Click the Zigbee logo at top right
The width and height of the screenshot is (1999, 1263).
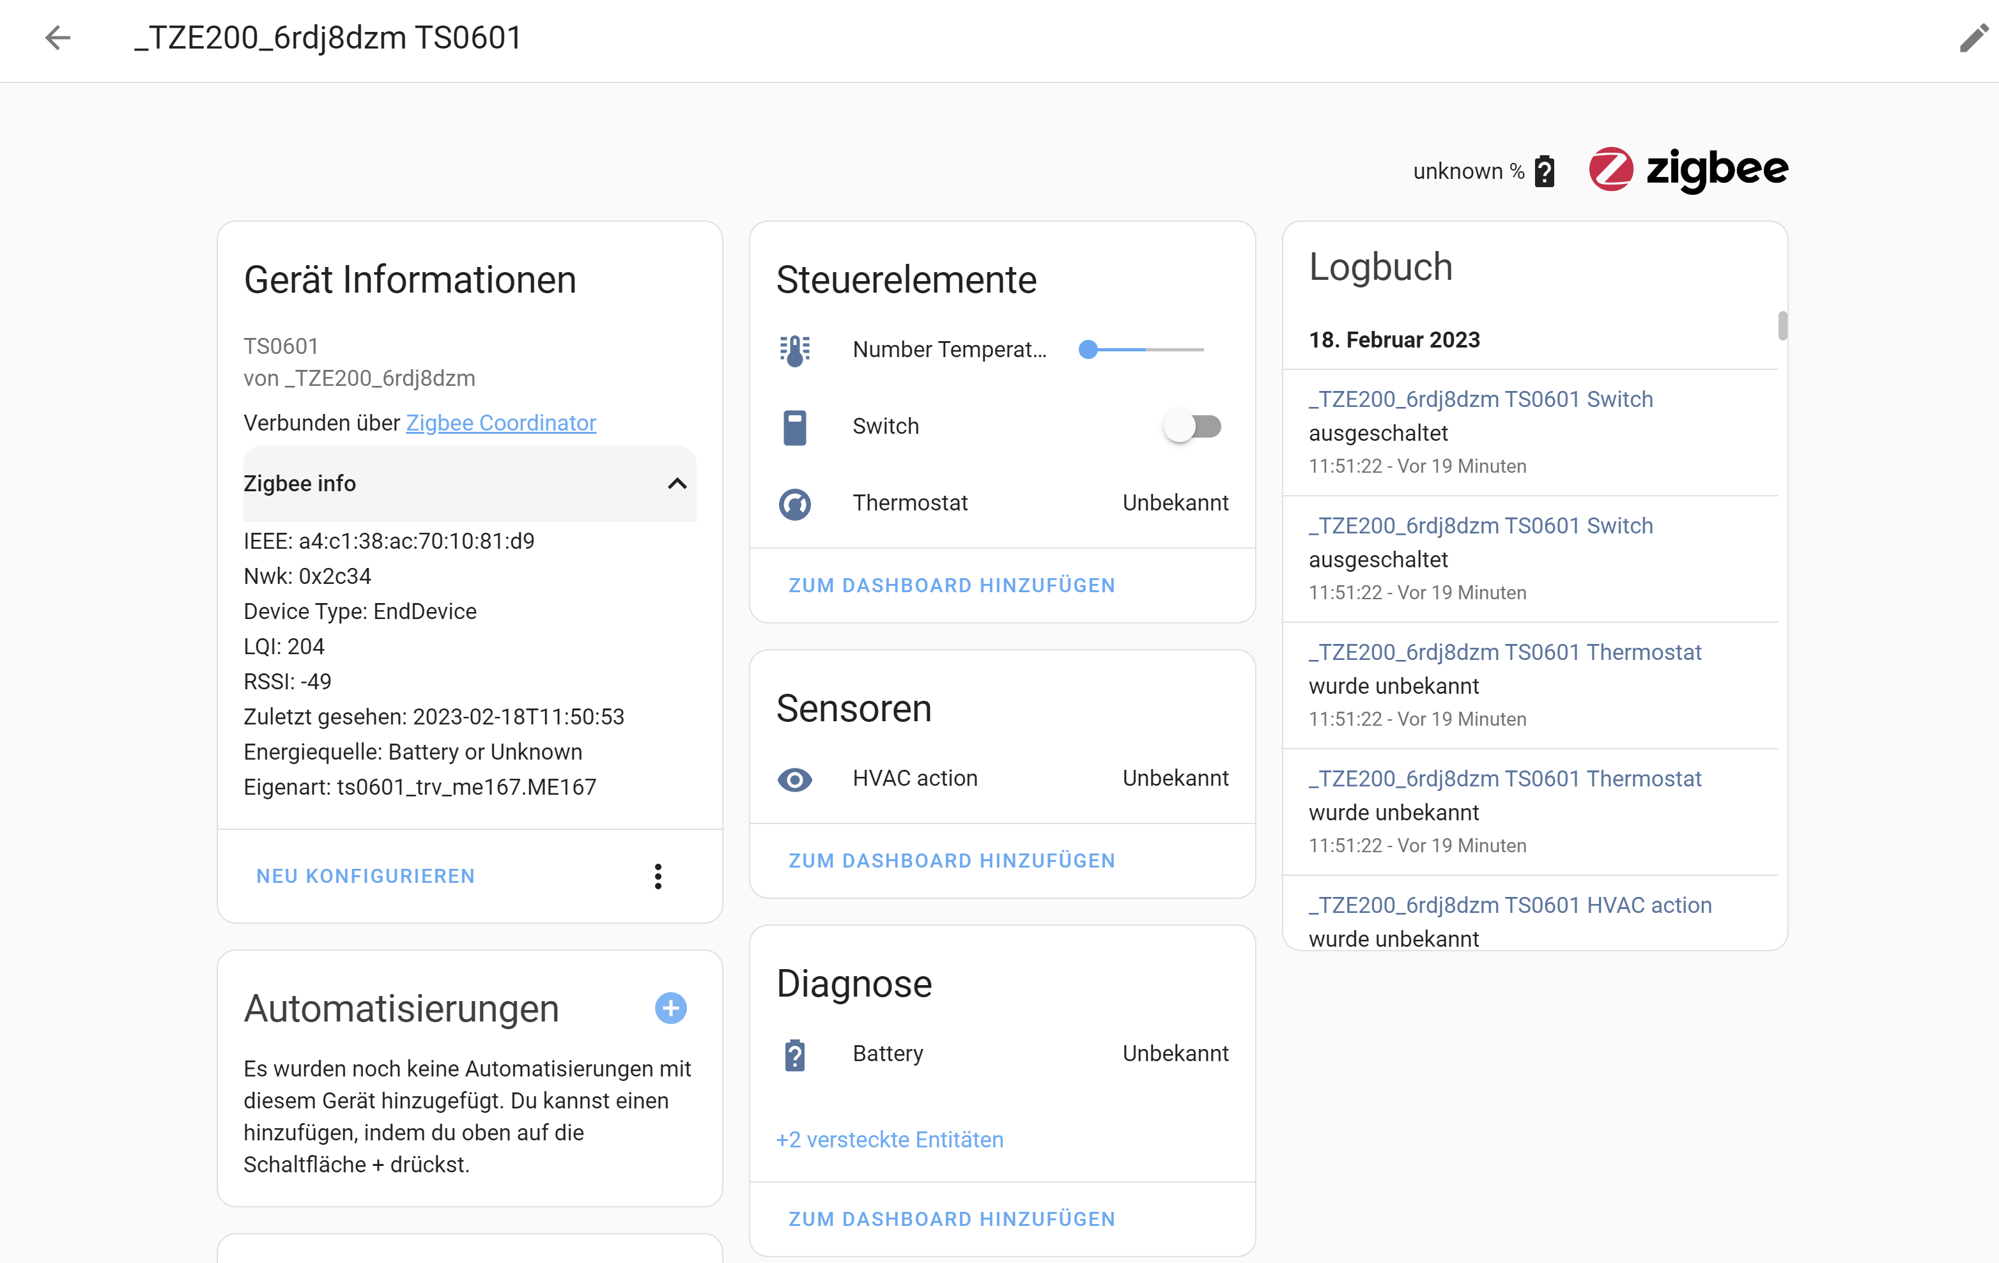click(x=1687, y=169)
